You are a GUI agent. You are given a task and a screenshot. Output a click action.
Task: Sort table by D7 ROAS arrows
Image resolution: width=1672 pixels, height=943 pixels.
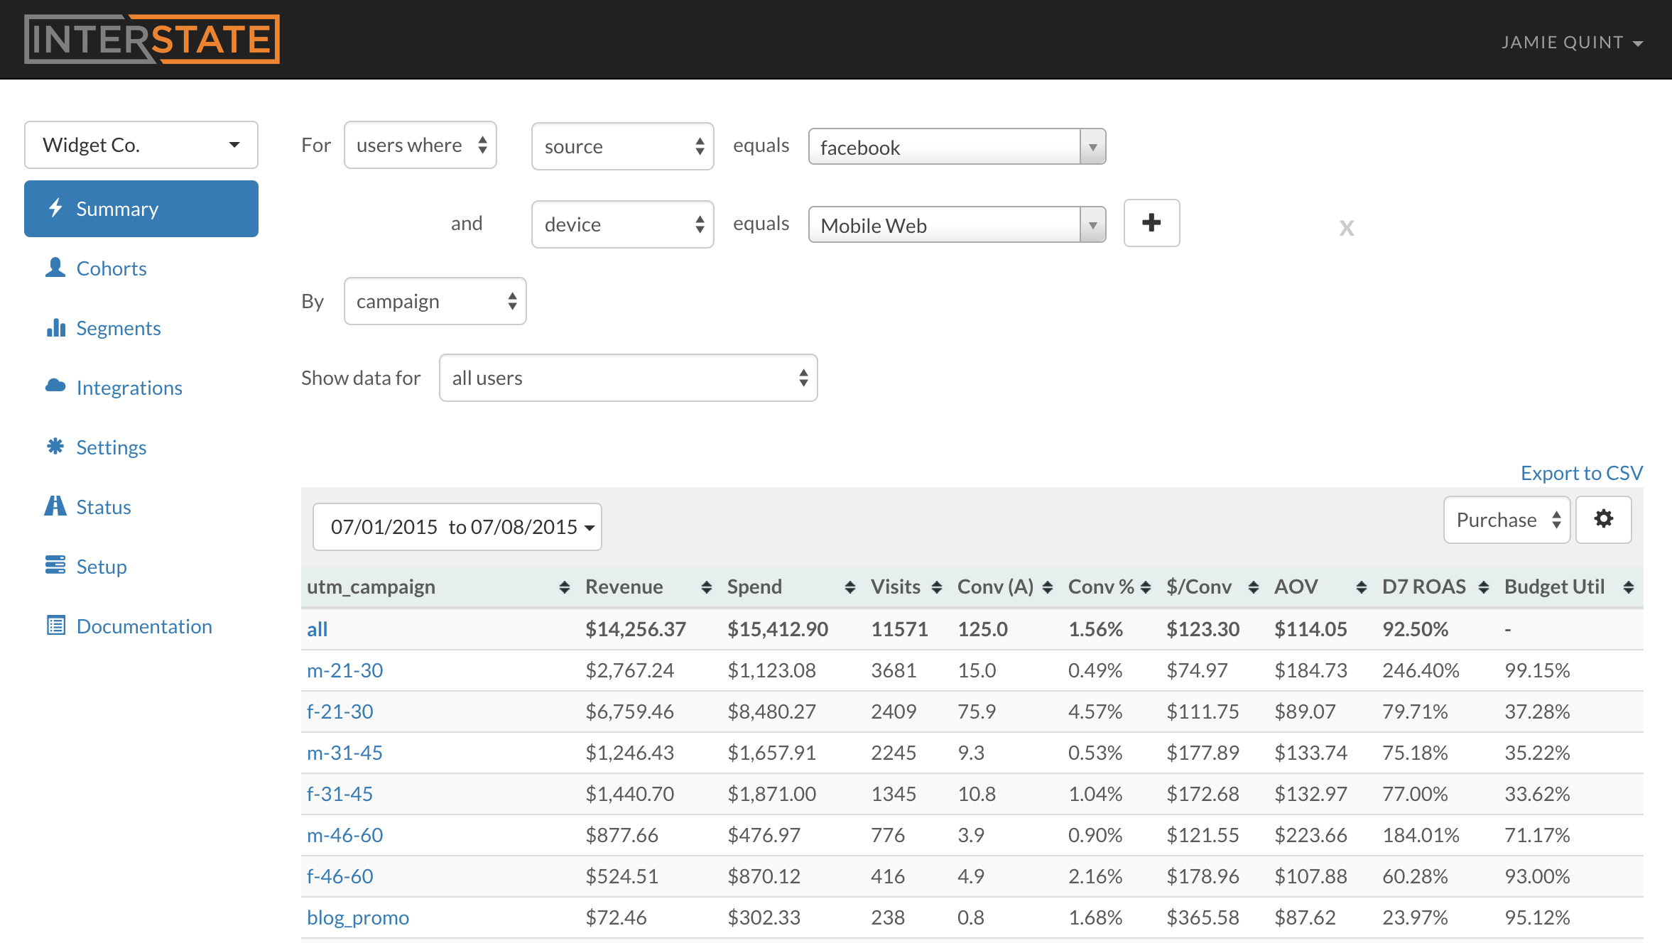click(x=1483, y=587)
